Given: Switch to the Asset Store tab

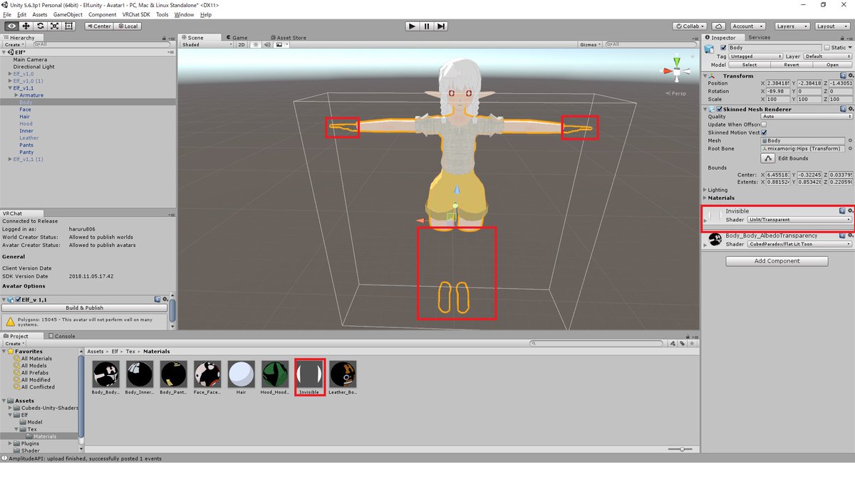Looking at the screenshot, I should pyautogui.click(x=288, y=38).
